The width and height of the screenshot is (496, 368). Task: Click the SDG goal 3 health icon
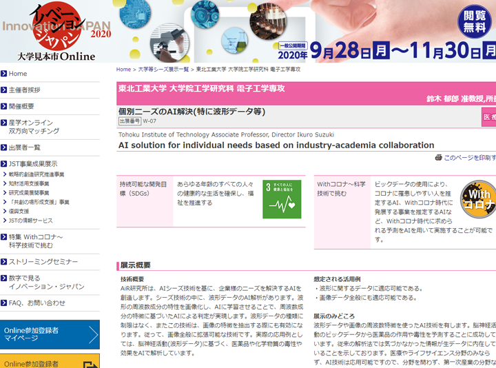click(282, 199)
